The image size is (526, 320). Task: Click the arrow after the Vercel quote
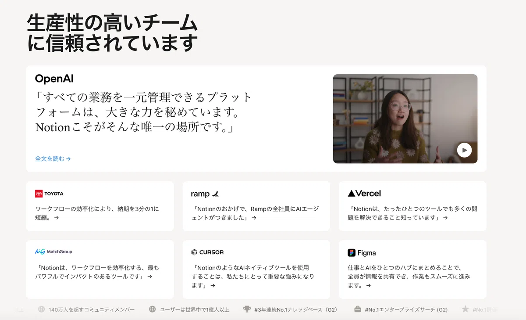pyautogui.click(x=445, y=218)
